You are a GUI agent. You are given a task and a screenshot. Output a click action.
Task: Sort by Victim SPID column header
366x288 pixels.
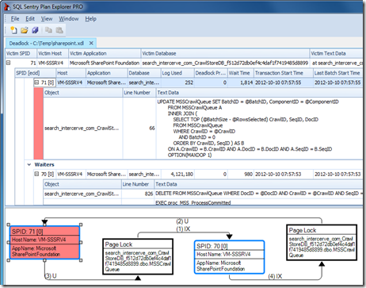tap(21, 53)
